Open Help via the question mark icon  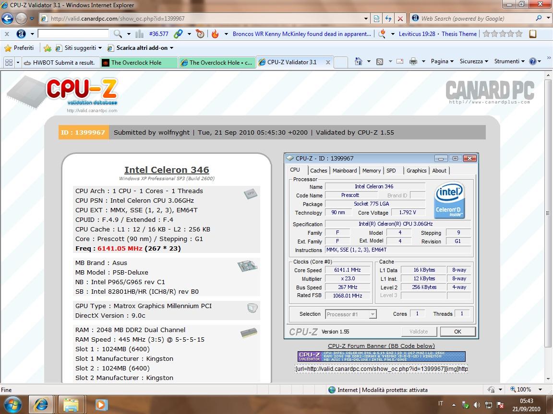point(532,61)
